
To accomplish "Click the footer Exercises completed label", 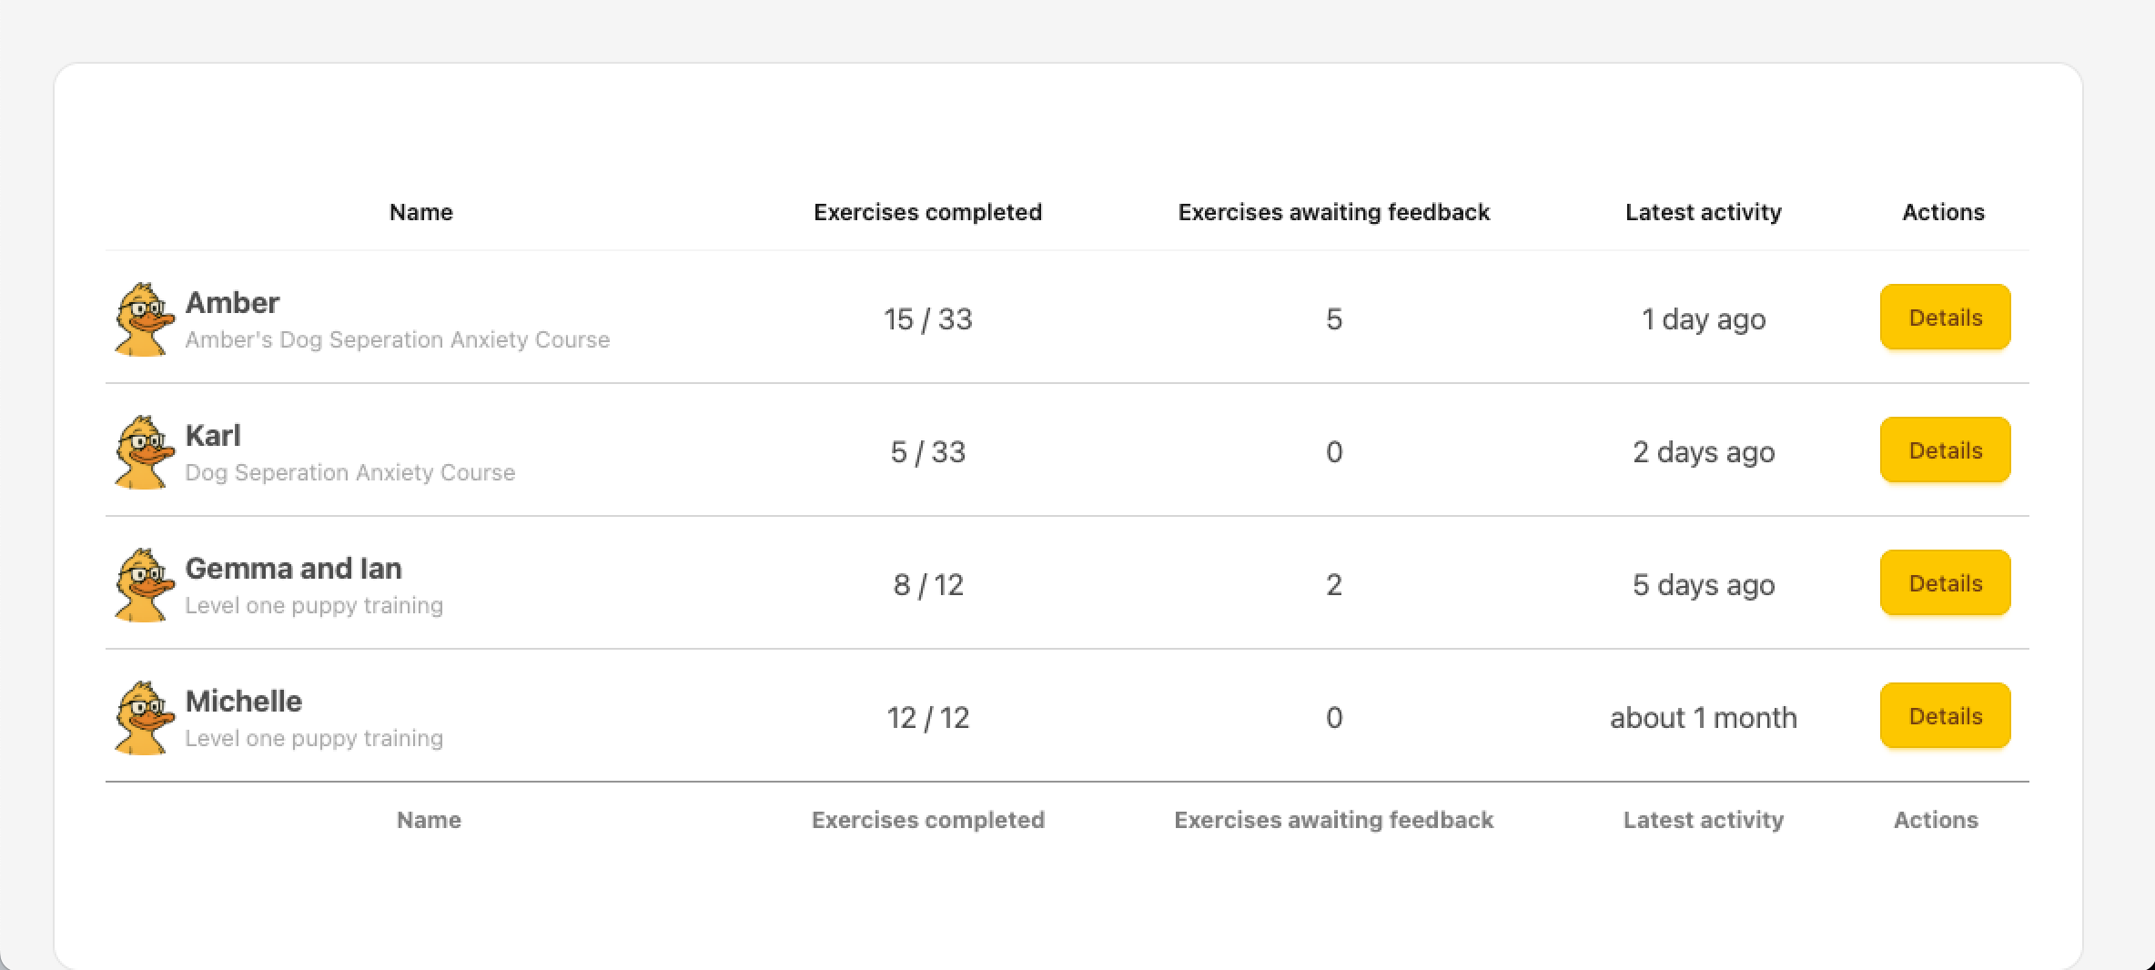I will tap(927, 820).
